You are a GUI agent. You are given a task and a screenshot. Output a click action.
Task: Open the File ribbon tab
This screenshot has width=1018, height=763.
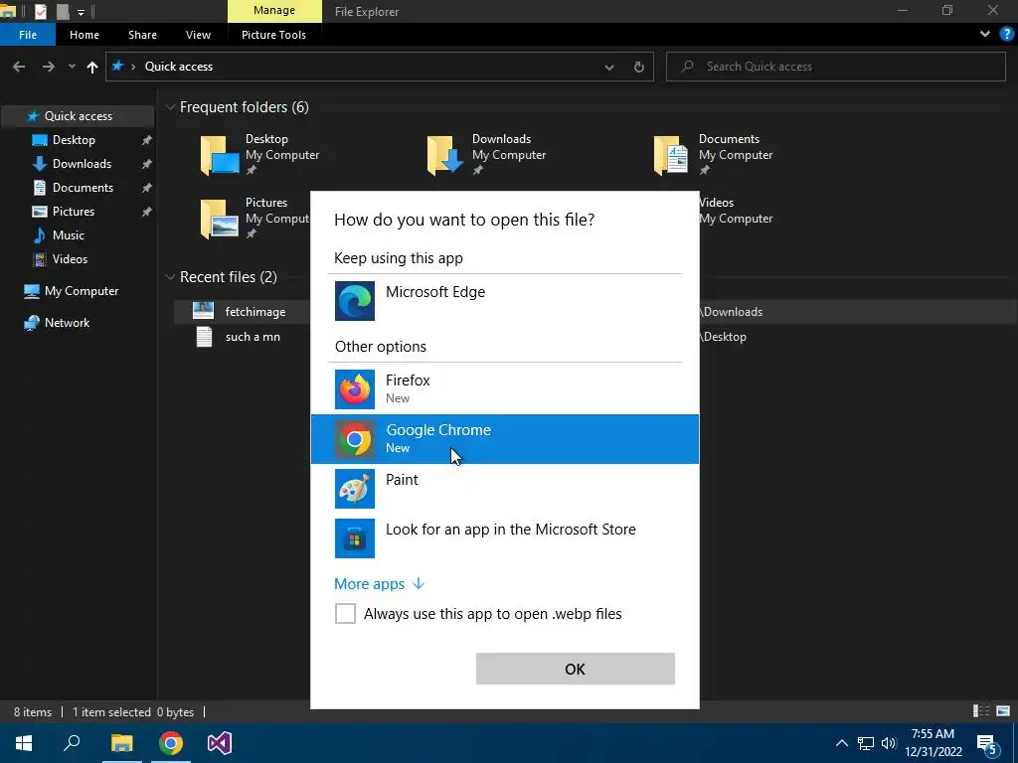(27, 35)
